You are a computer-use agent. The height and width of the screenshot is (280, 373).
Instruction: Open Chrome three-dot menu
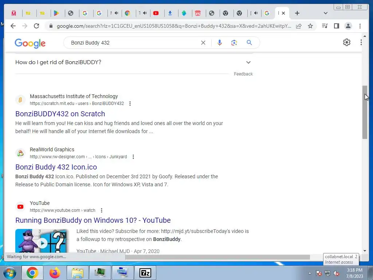360,26
